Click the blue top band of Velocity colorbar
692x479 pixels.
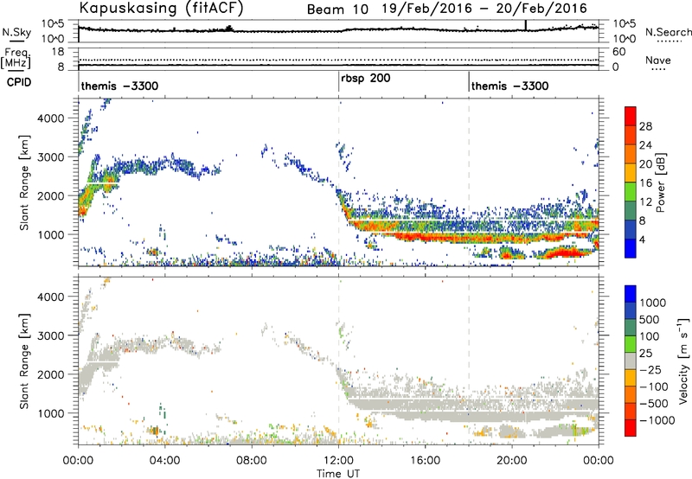coord(631,294)
